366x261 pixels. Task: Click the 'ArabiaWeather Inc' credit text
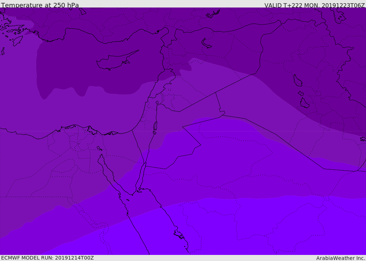(x=341, y=258)
